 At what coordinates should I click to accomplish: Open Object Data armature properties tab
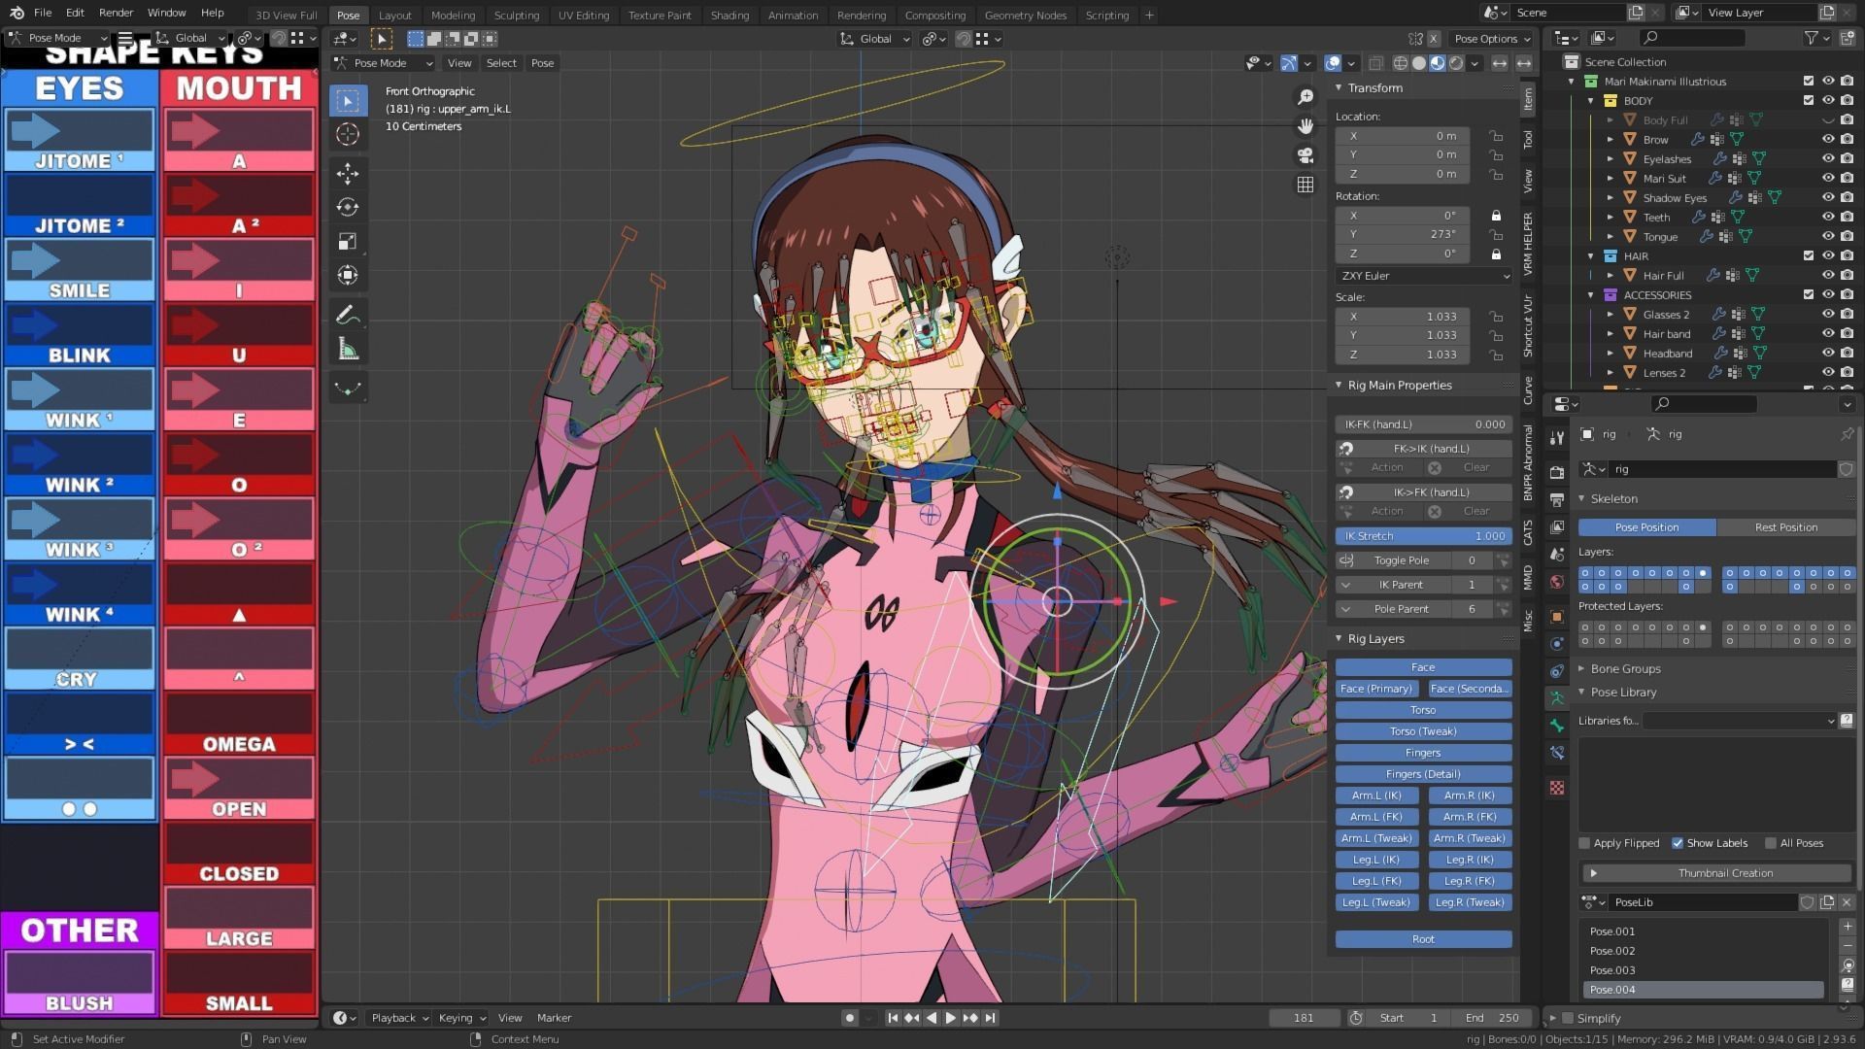point(1557,698)
